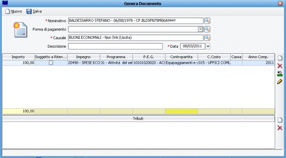Open the Forma di pagamento search magnifier

pyautogui.click(x=207, y=29)
